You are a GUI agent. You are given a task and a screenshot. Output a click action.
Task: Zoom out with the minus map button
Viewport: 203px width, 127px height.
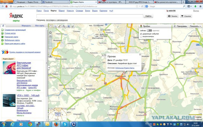[x=50, y=36]
